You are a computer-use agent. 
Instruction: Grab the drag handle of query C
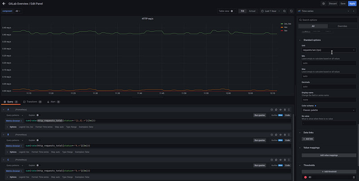point(289,160)
